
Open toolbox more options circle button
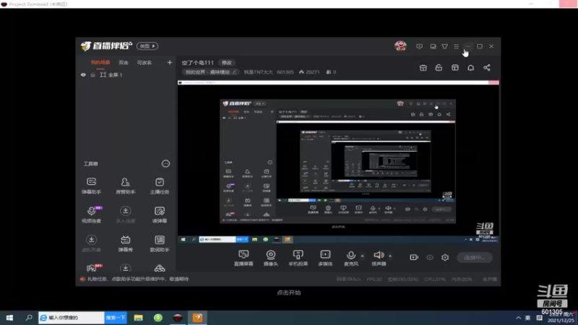165,164
